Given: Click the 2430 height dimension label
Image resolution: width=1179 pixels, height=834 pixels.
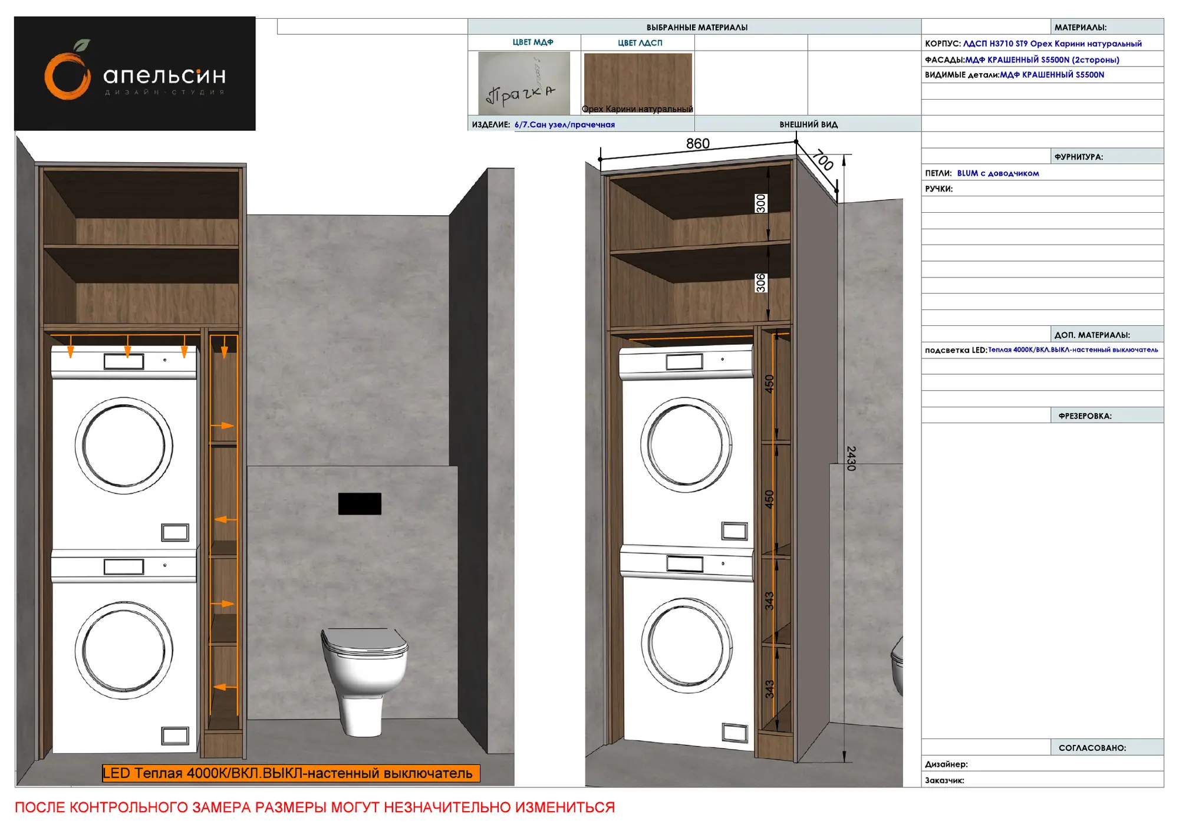Looking at the screenshot, I should click(851, 458).
